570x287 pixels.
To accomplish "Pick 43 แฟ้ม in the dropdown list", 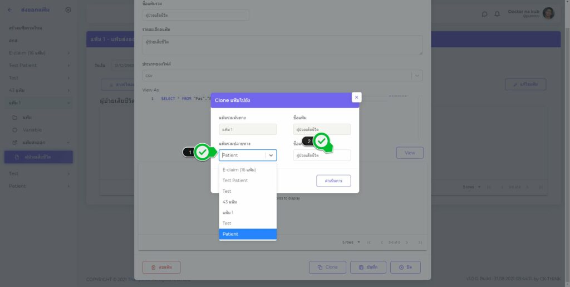I will coord(248,202).
